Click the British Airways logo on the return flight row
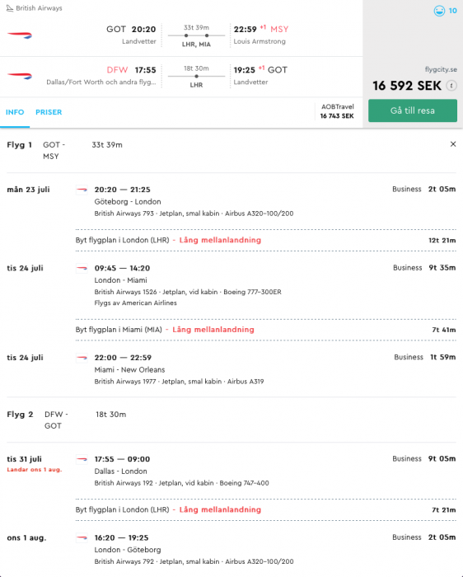This screenshot has width=463, height=577. [20, 76]
